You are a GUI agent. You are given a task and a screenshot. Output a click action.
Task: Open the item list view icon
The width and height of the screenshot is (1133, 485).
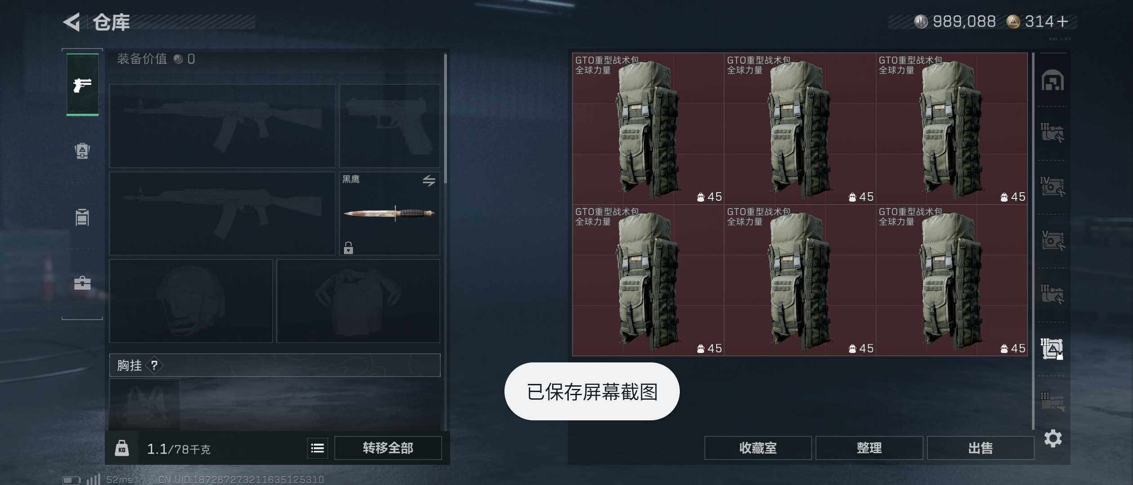(x=317, y=448)
